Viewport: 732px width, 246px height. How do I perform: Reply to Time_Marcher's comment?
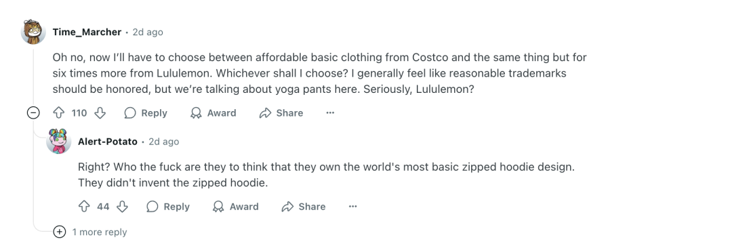[x=146, y=113]
